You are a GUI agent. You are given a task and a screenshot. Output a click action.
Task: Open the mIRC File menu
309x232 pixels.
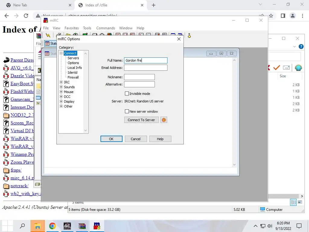46,28
